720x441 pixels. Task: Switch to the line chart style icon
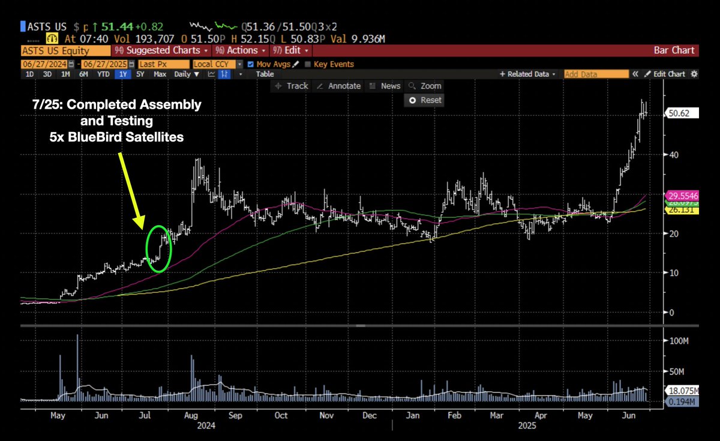click(x=212, y=74)
